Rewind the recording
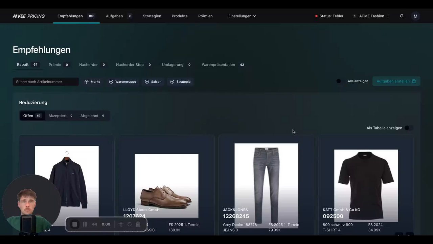This screenshot has height=244, width=433. tap(94, 224)
